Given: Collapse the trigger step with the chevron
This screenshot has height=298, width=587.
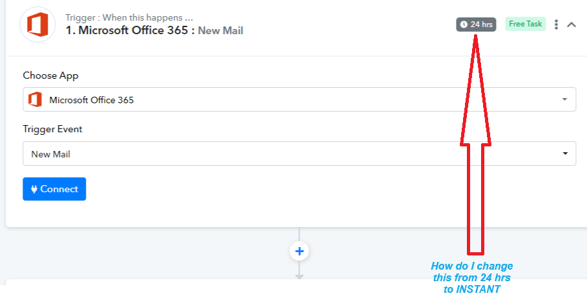Looking at the screenshot, I should pyautogui.click(x=572, y=25).
